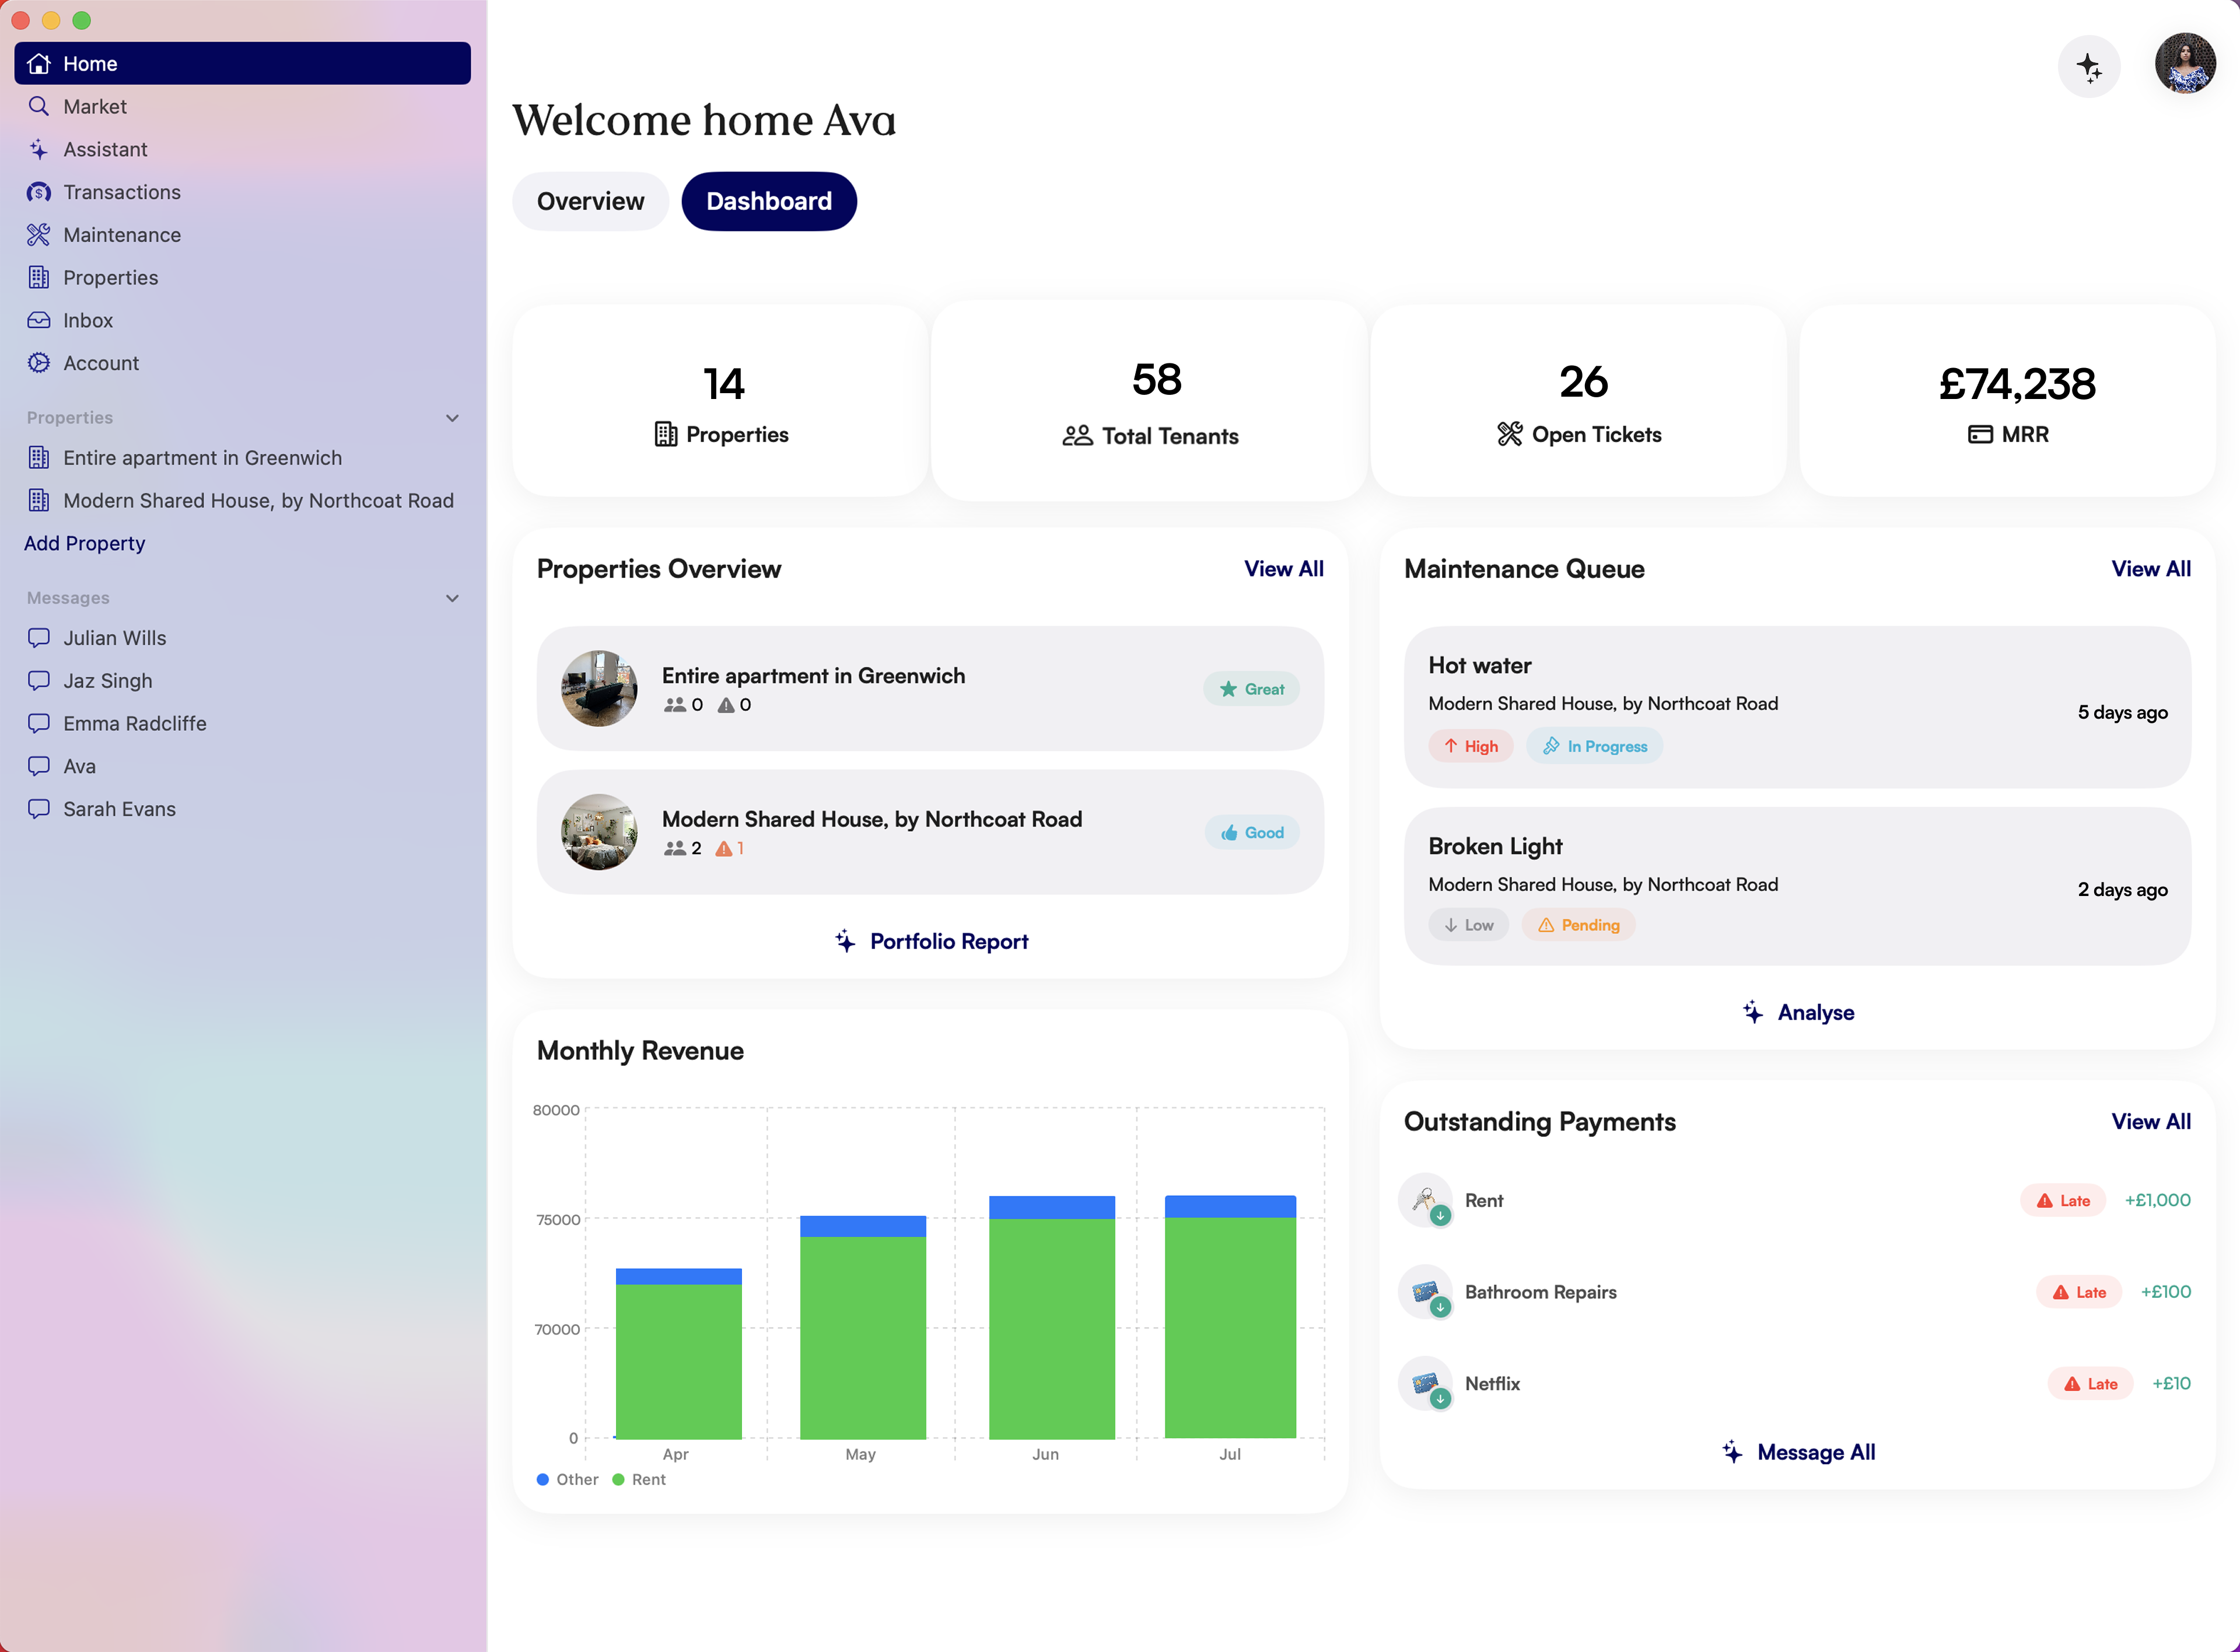Click the AI sparkle button in top-right corner

point(2090,66)
